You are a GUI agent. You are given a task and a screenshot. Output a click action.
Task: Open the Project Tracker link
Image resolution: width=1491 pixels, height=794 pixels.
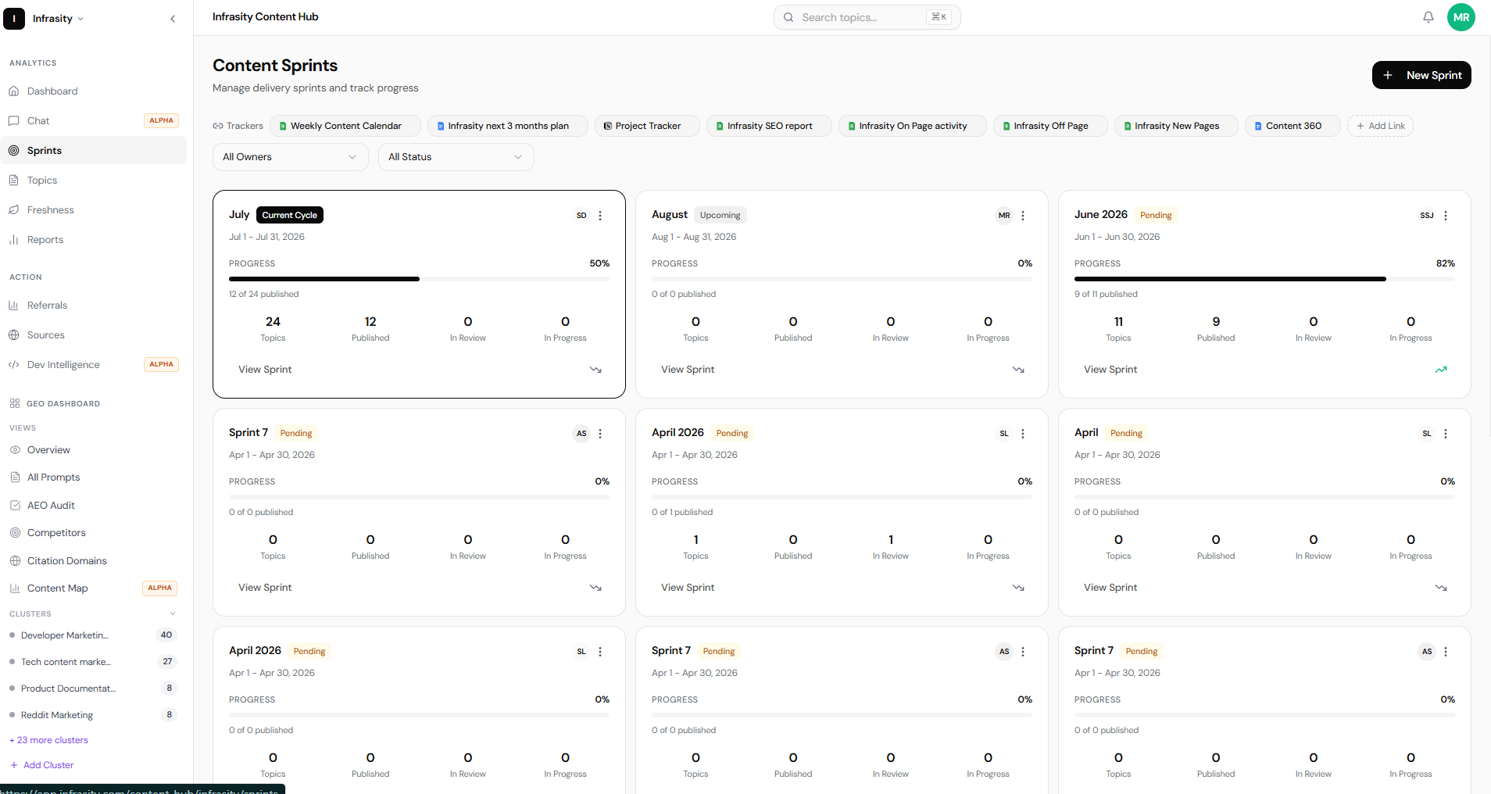pyautogui.click(x=647, y=126)
